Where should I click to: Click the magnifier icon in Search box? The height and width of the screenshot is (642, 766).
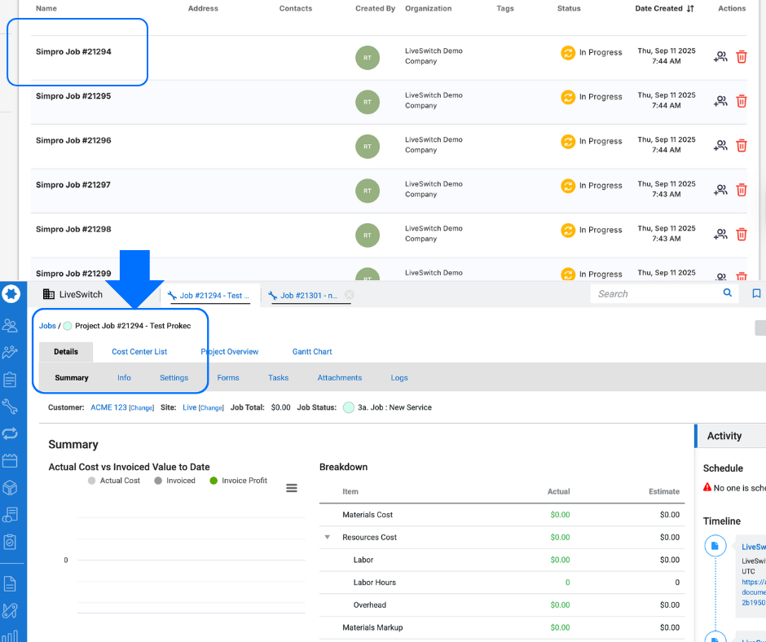[728, 292]
